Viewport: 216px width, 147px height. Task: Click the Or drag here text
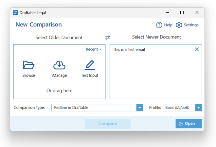(59, 90)
